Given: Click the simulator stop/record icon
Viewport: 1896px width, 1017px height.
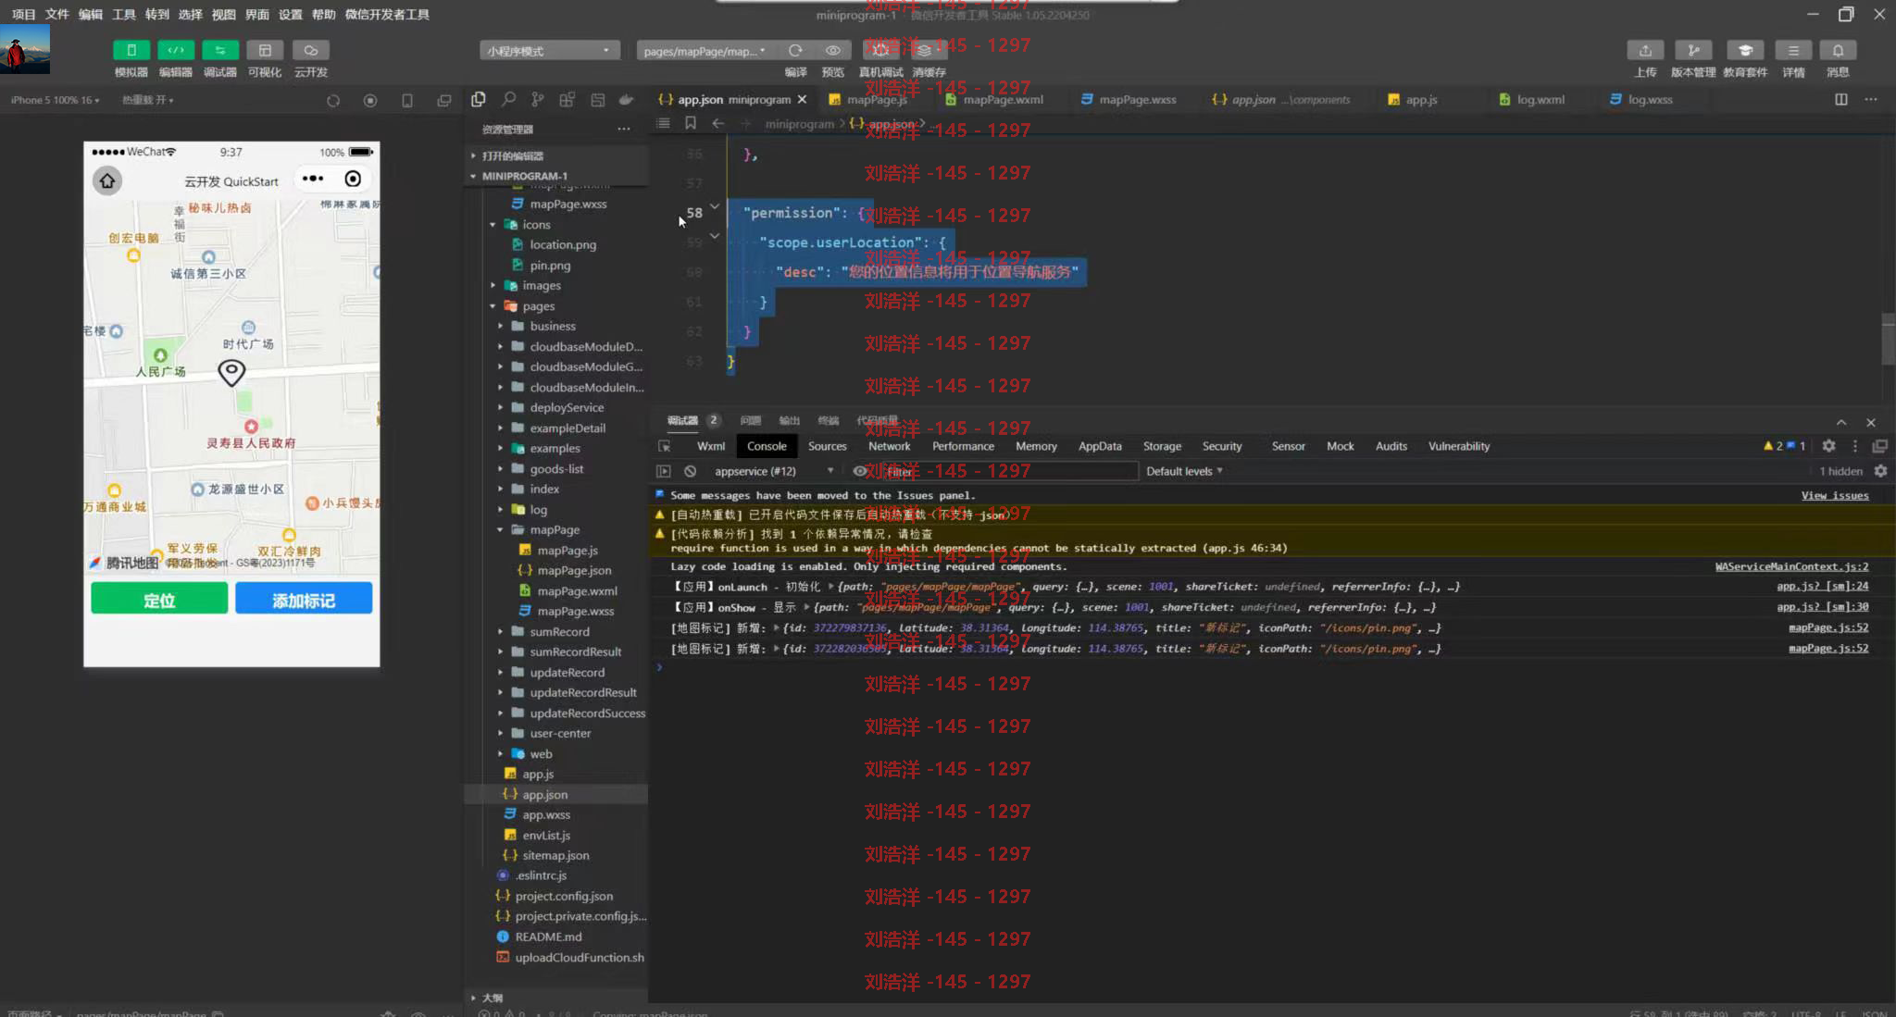Looking at the screenshot, I should (x=370, y=100).
